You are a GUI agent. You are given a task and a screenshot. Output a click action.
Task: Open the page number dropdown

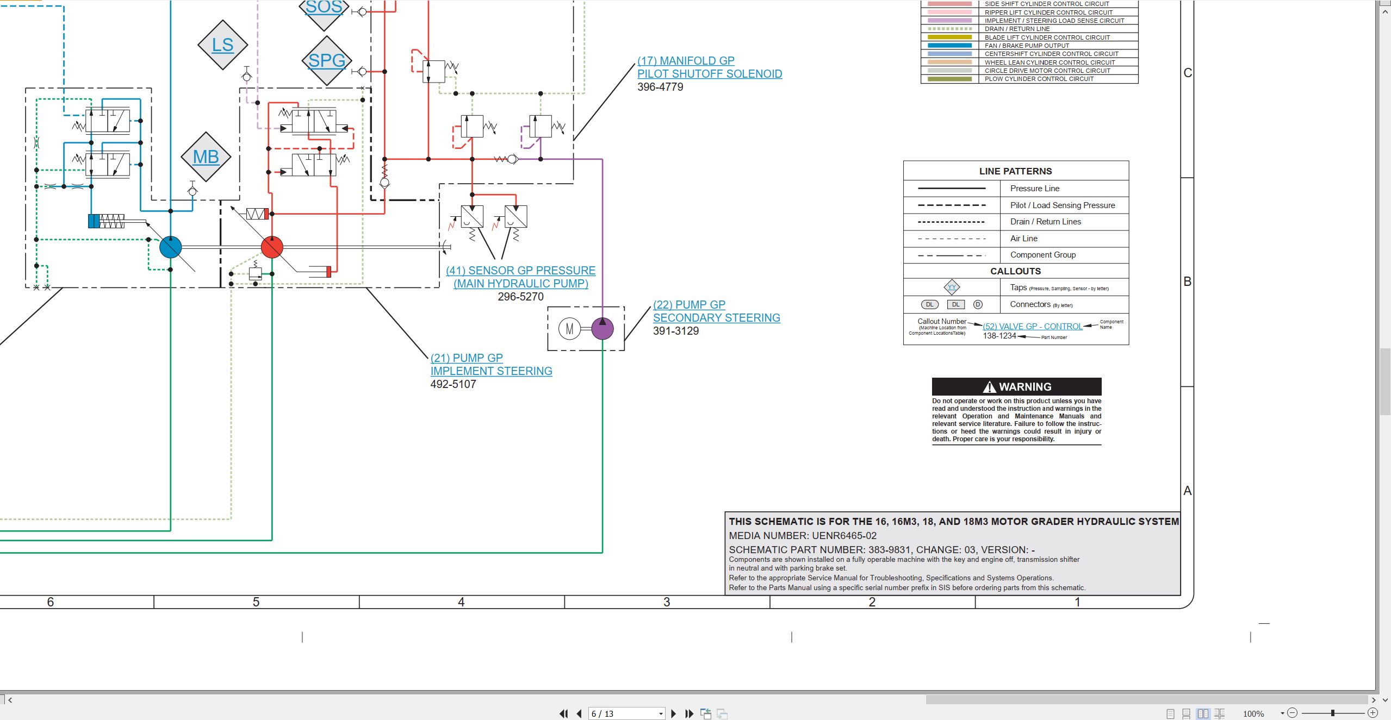(661, 713)
